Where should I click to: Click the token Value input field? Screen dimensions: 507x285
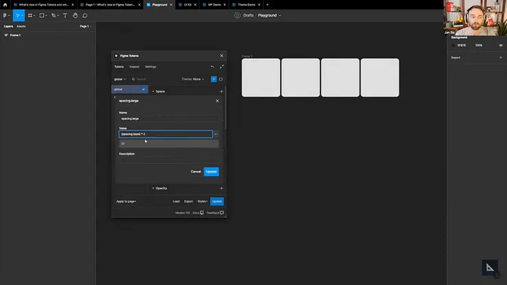(166, 134)
